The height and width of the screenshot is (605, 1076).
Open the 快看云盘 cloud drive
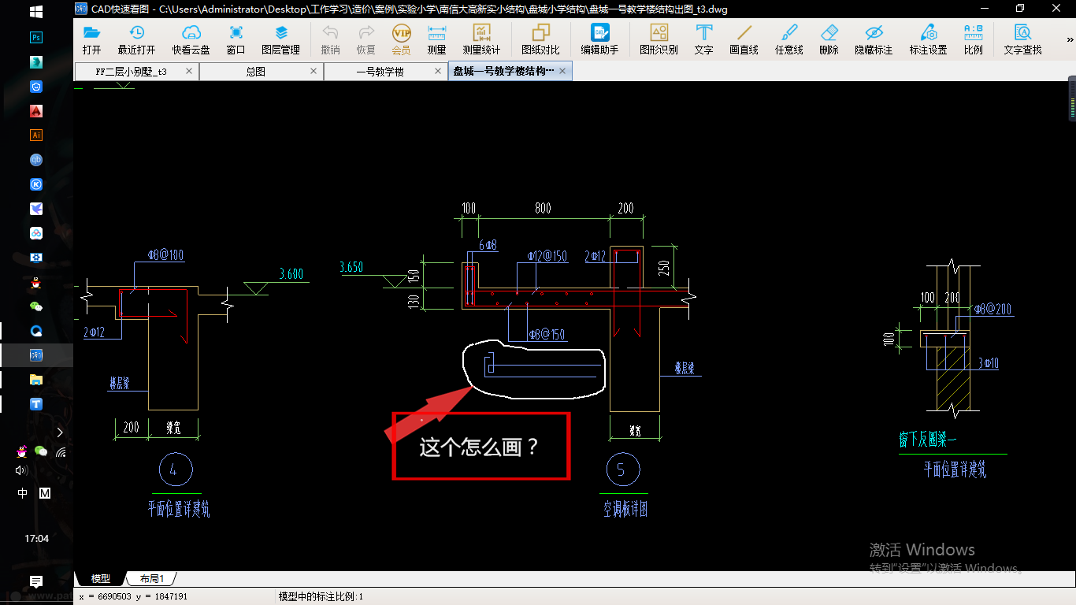point(191,39)
